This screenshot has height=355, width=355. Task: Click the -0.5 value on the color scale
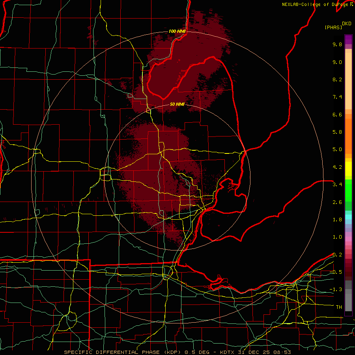pos(336,272)
